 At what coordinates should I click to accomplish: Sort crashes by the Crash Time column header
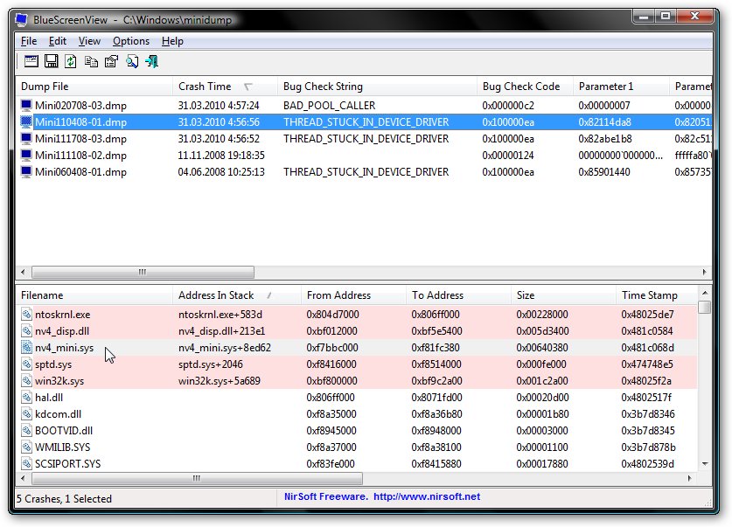pyautogui.click(x=206, y=87)
